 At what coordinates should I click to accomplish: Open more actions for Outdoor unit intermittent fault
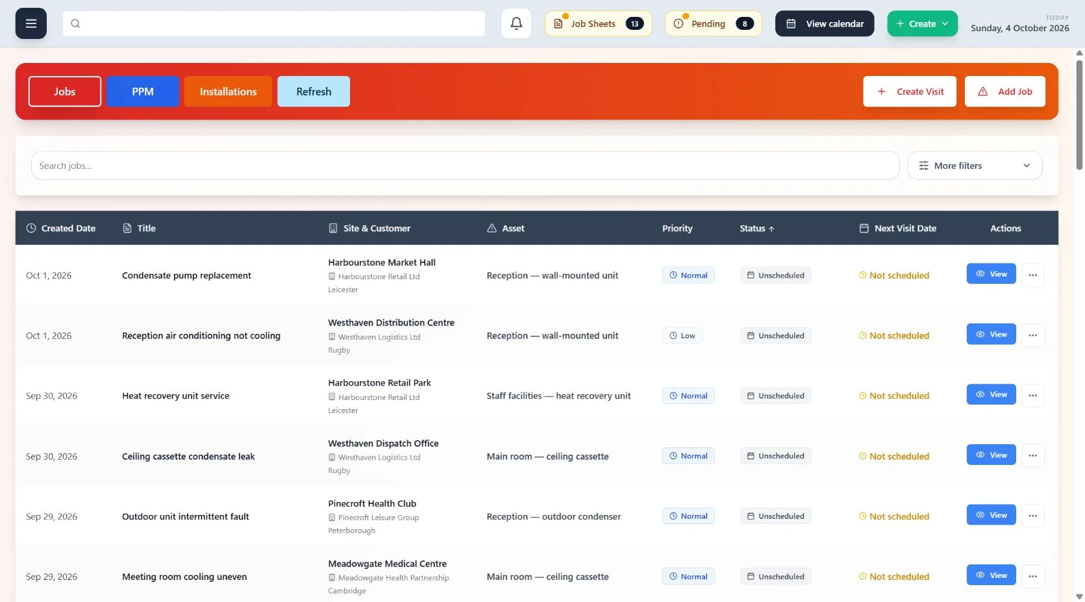coord(1033,516)
